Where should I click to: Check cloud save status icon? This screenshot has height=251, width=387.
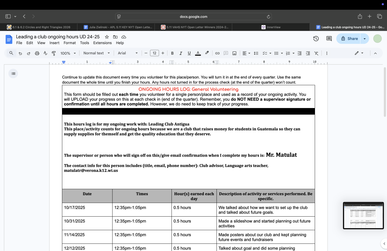[x=124, y=37]
